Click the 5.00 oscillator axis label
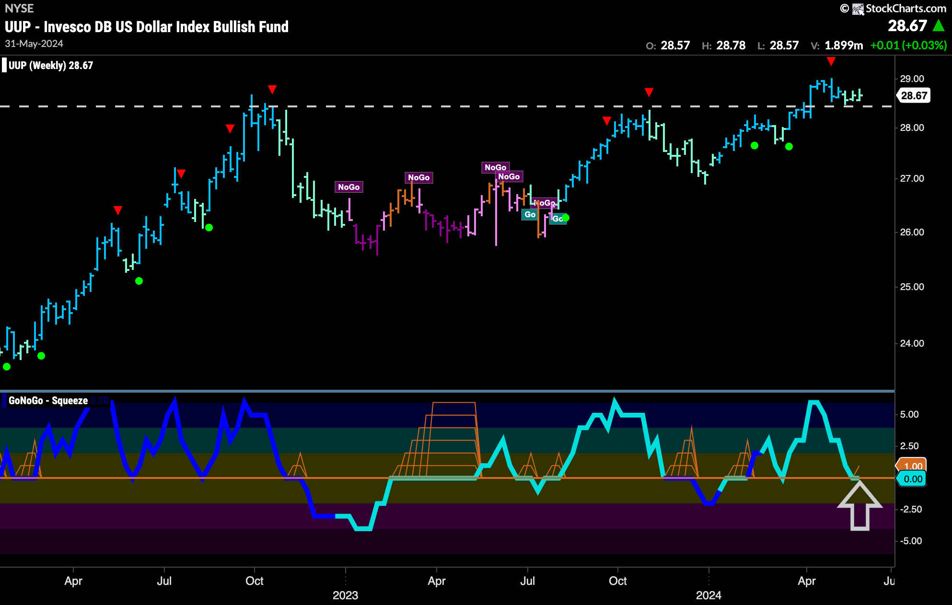Screen dimensions: 952x605 (909, 414)
